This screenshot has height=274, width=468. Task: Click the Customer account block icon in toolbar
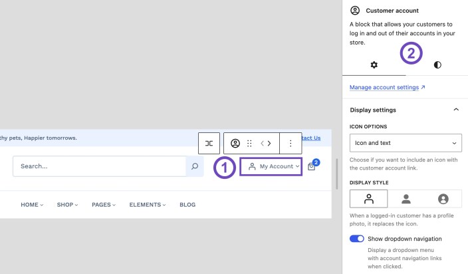235,143
